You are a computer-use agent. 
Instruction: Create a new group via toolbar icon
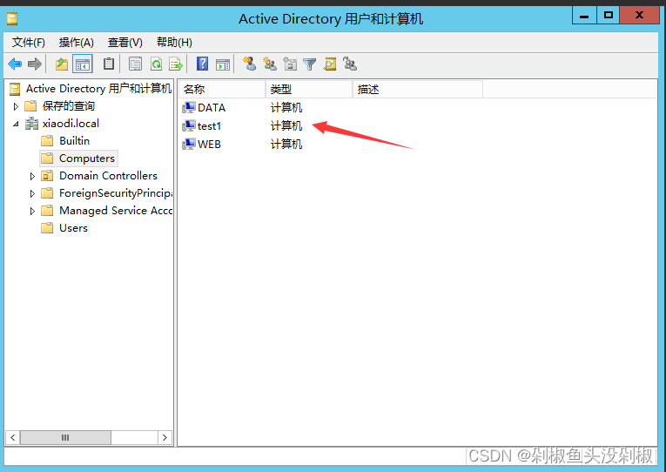click(269, 64)
